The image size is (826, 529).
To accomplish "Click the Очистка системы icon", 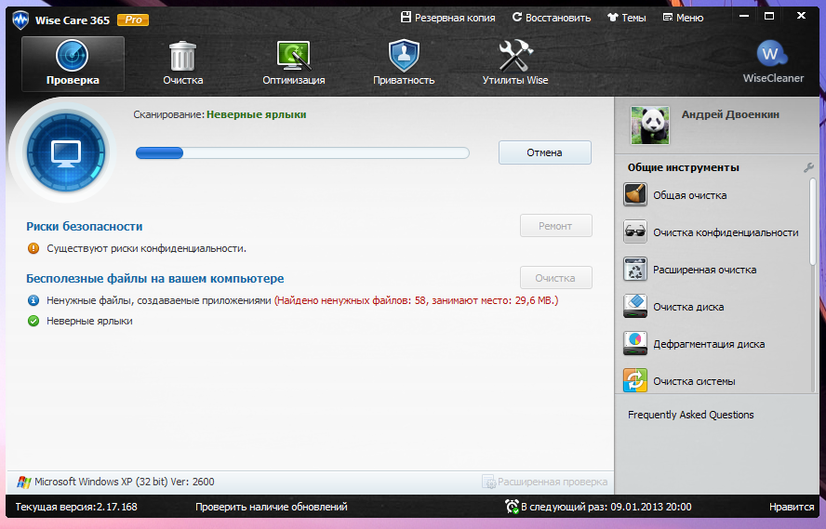I will (x=635, y=380).
